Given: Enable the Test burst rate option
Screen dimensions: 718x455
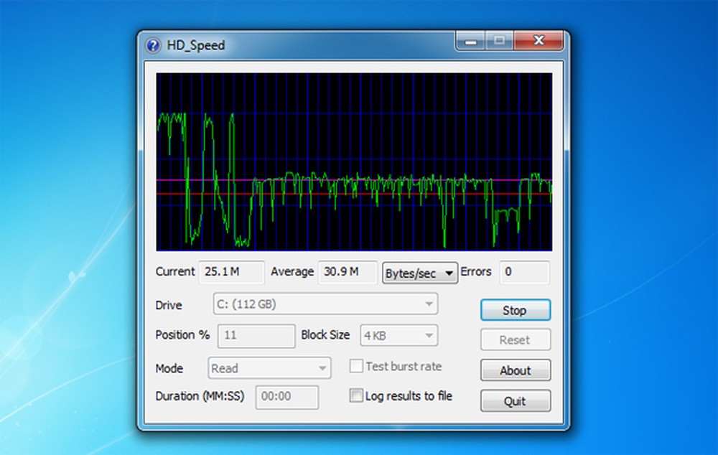Looking at the screenshot, I should 356,366.
